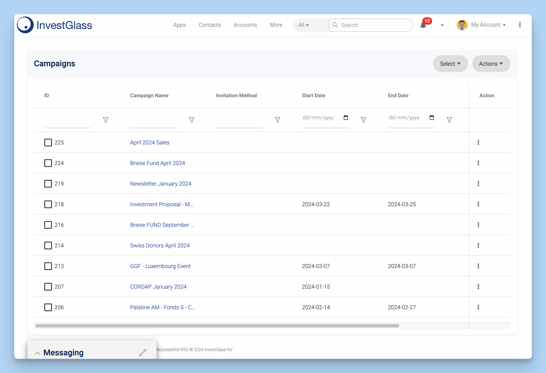The height and width of the screenshot is (373, 546).
Task: Open the Contacts menu
Action: pos(210,25)
